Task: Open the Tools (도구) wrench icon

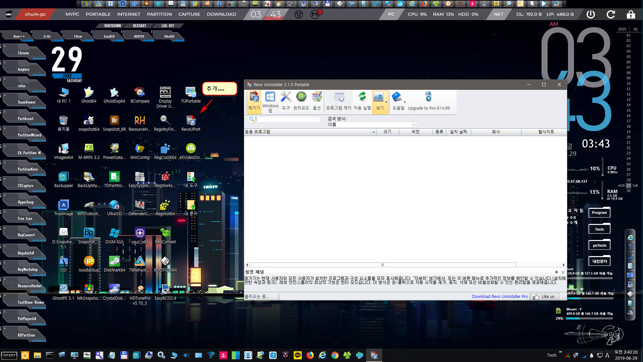Action: (286, 101)
